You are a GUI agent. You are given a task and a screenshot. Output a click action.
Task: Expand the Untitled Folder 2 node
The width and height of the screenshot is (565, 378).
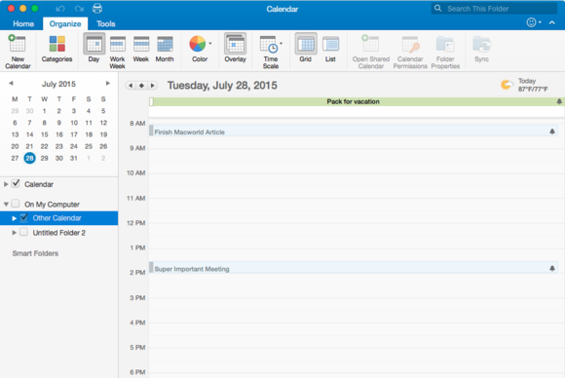[14, 233]
